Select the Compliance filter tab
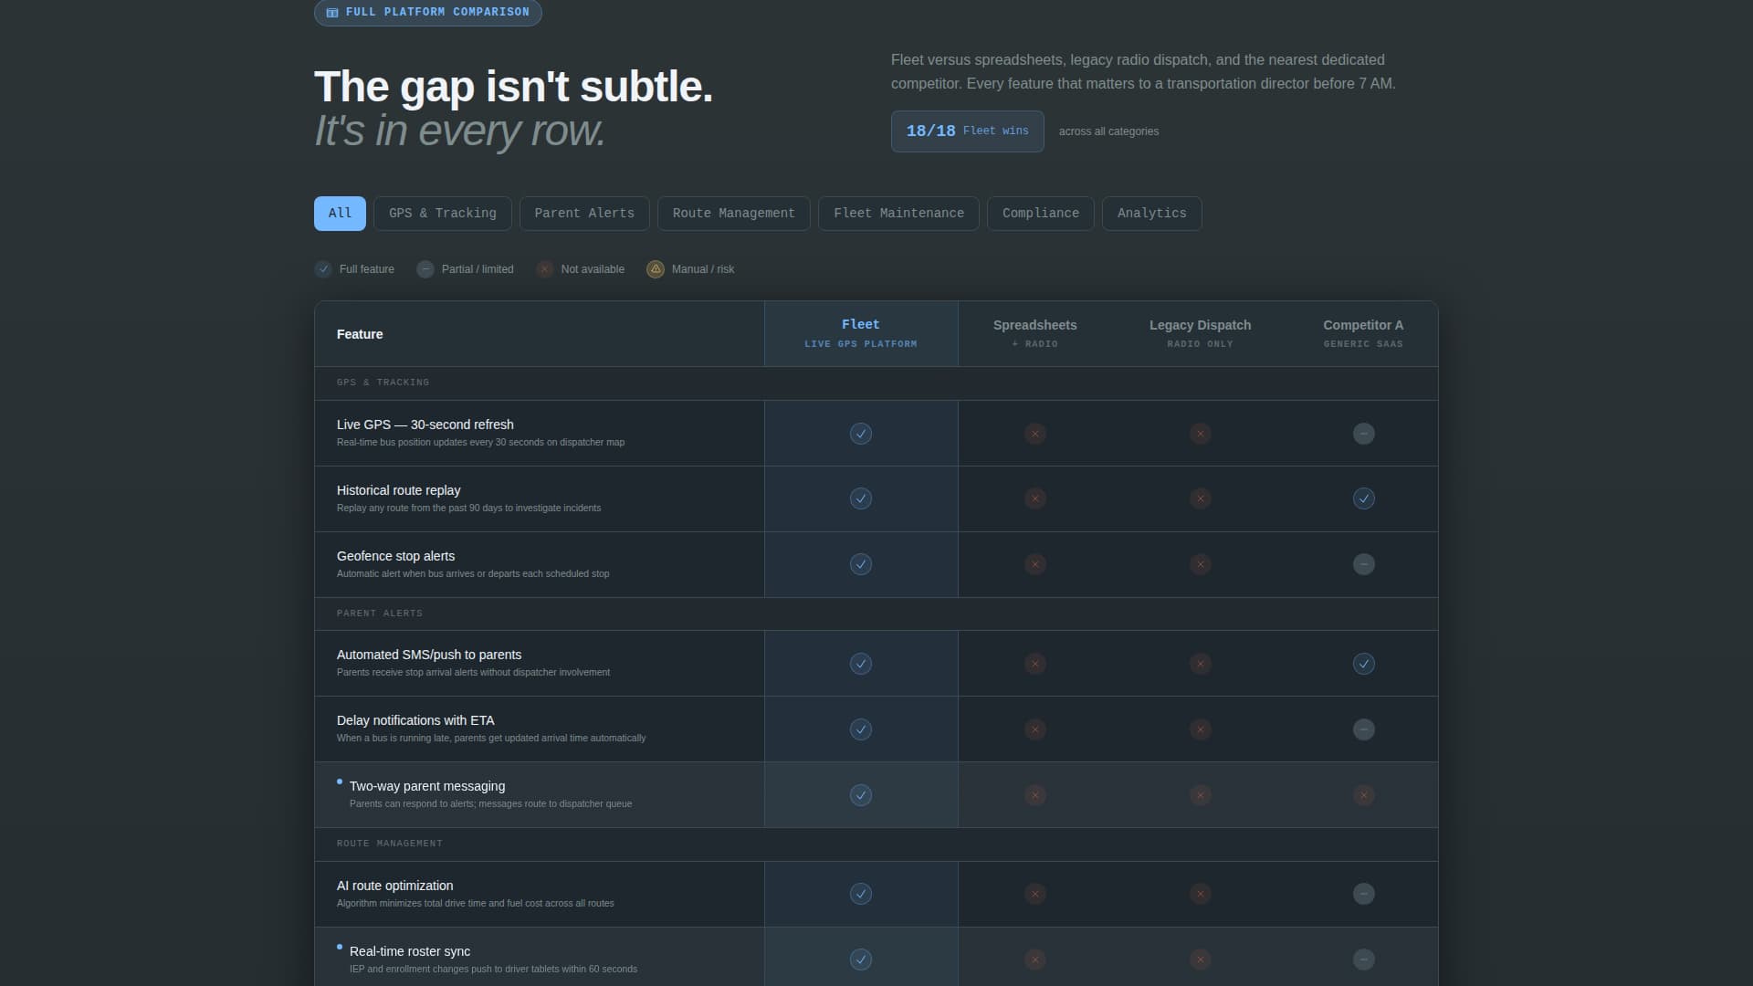 pos(1041,214)
